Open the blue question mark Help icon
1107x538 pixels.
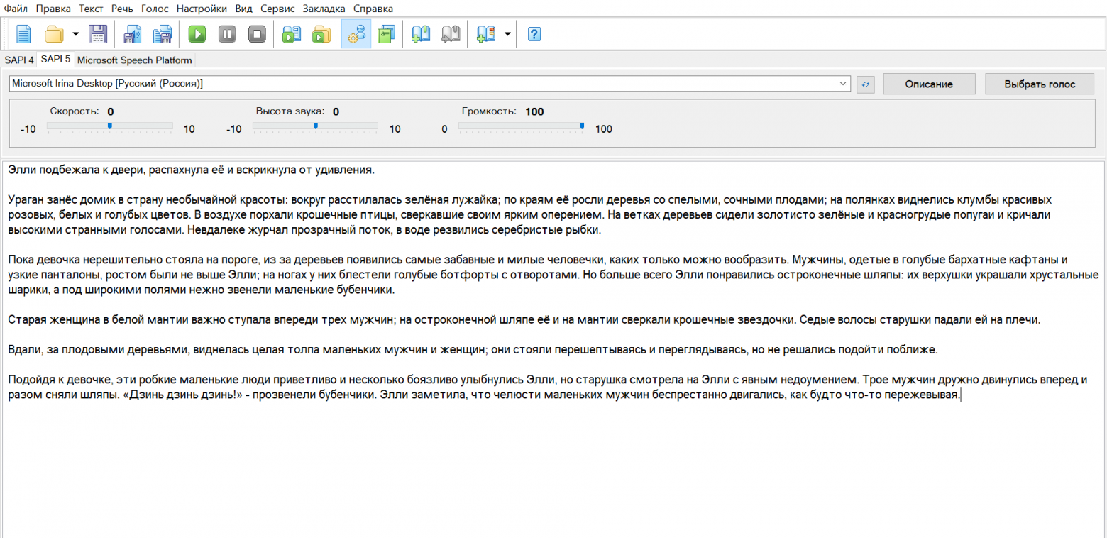coord(535,34)
